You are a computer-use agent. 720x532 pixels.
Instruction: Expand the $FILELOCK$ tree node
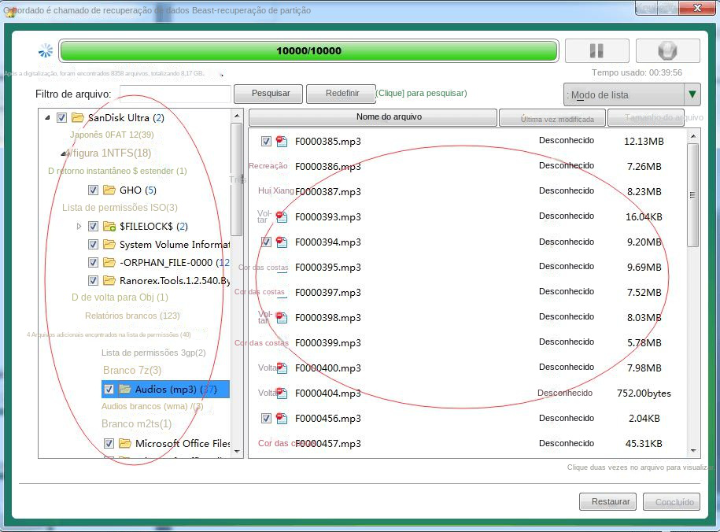coord(79,225)
